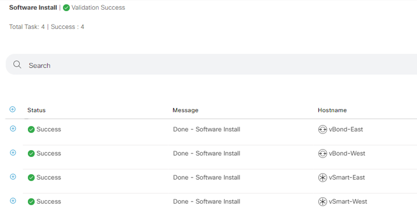Sort by the Message column header
This screenshot has height=219, width=417.
coord(185,110)
